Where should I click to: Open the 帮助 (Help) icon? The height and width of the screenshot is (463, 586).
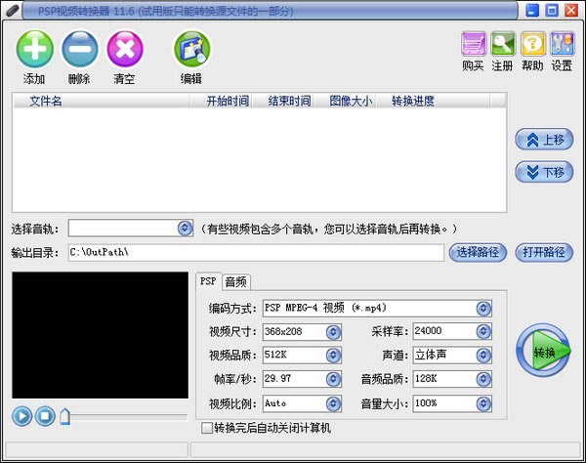click(532, 45)
